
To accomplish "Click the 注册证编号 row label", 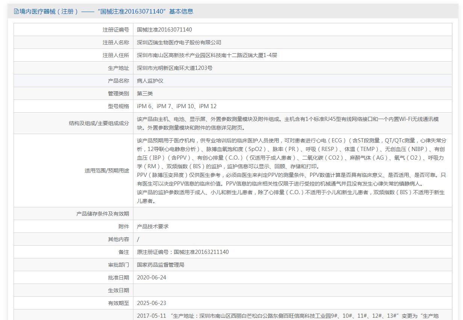I will 116,30.
